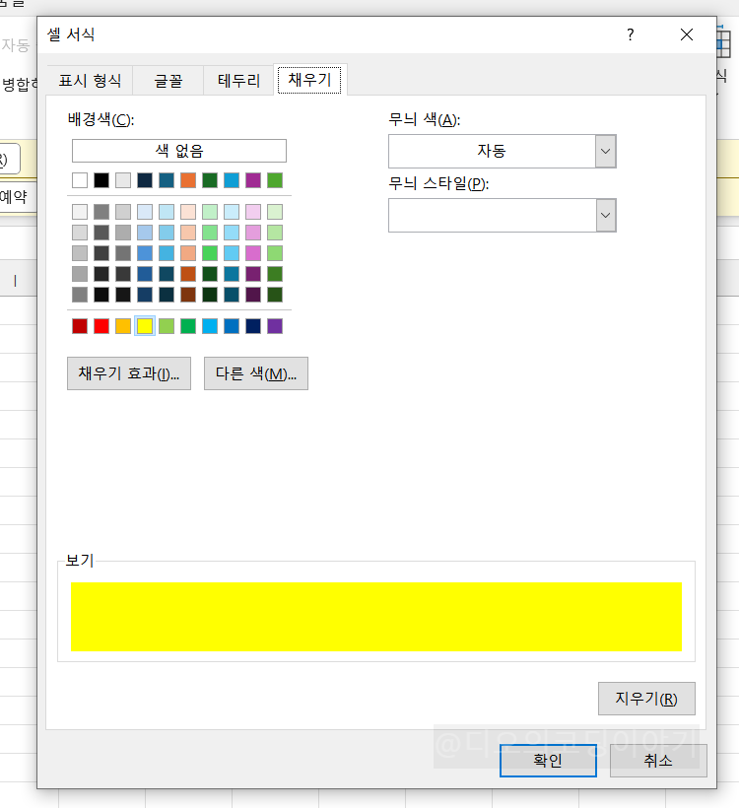Click the empty 무늬 스타일 combo box
The image size is (739, 808).
502,215
